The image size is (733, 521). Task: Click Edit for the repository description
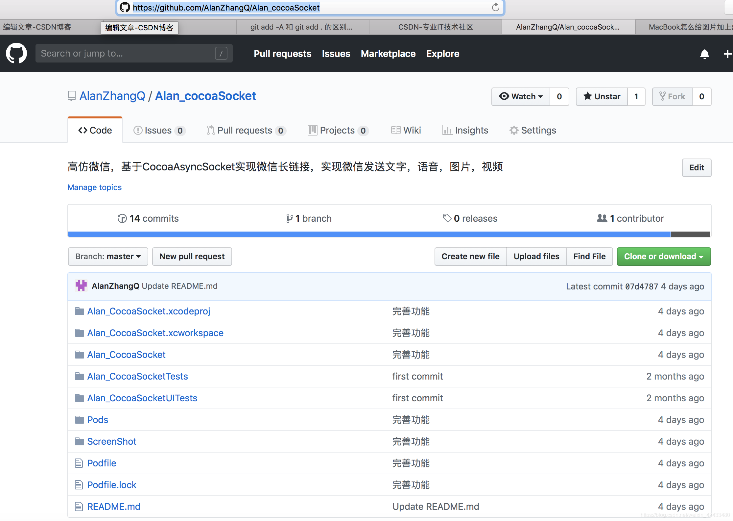coord(697,168)
